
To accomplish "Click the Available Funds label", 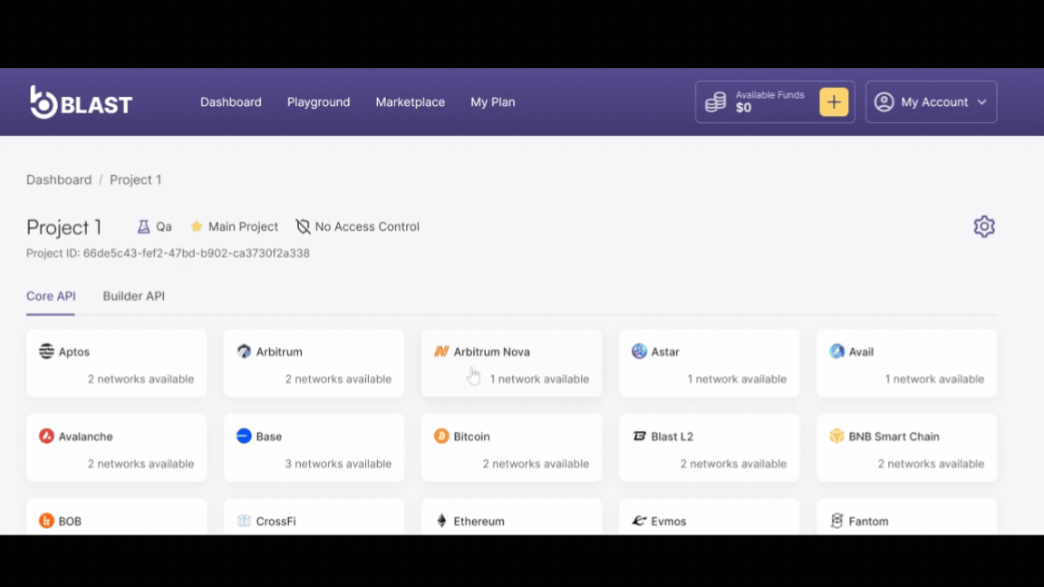I will [769, 94].
